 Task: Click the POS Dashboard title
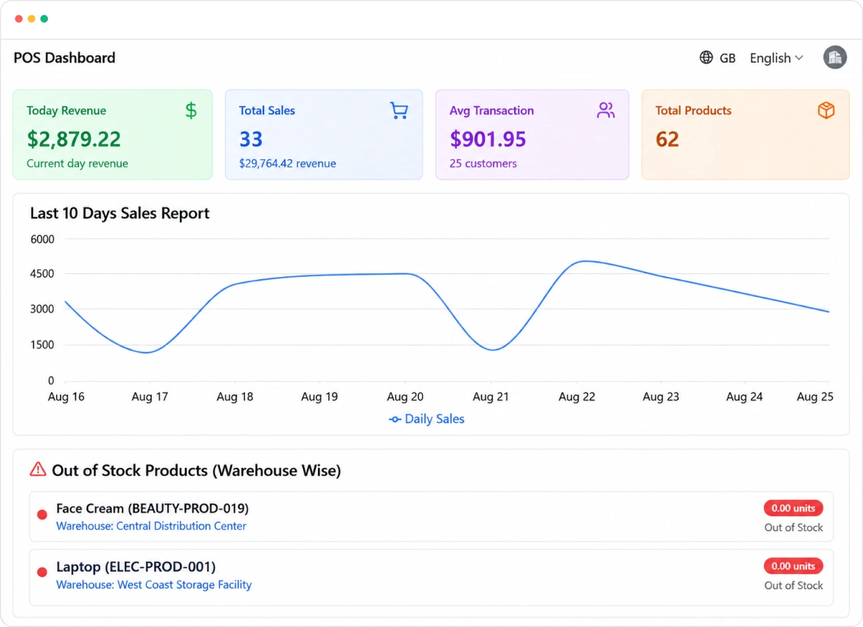(x=64, y=57)
